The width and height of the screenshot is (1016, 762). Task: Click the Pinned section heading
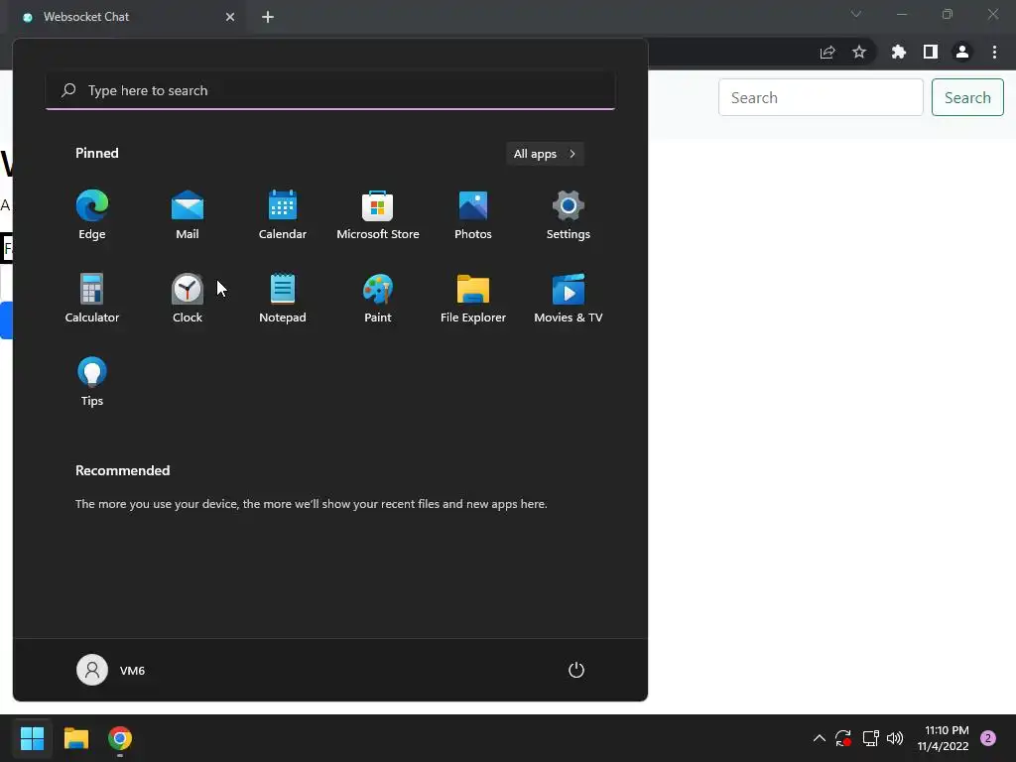[x=97, y=153]
